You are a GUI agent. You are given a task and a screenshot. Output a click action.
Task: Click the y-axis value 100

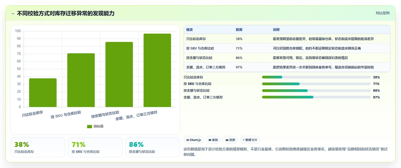pos(18,31)
